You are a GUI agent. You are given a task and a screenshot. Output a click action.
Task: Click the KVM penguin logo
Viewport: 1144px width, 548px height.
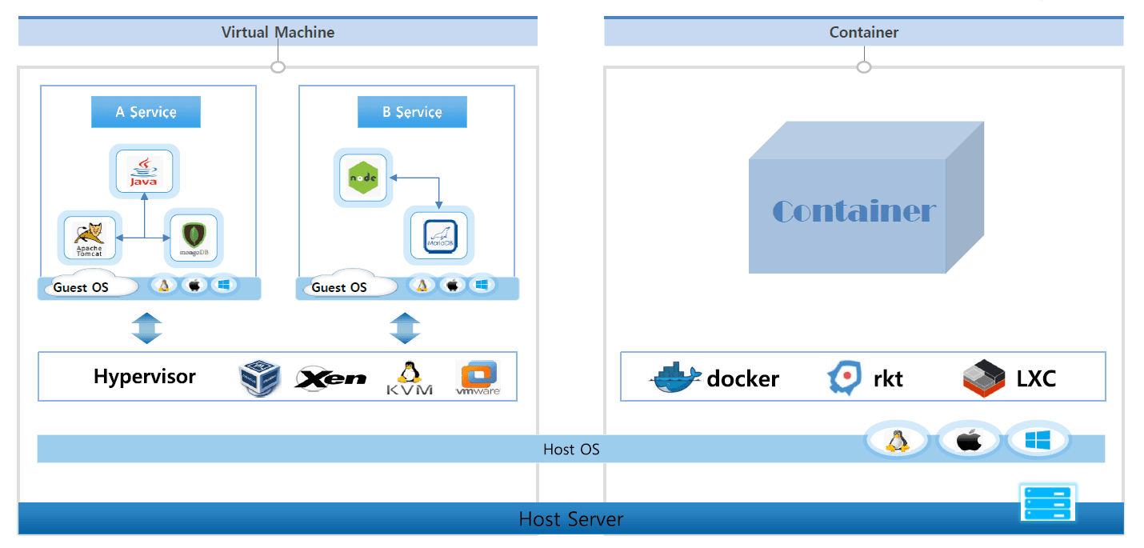tap(410, 378)
